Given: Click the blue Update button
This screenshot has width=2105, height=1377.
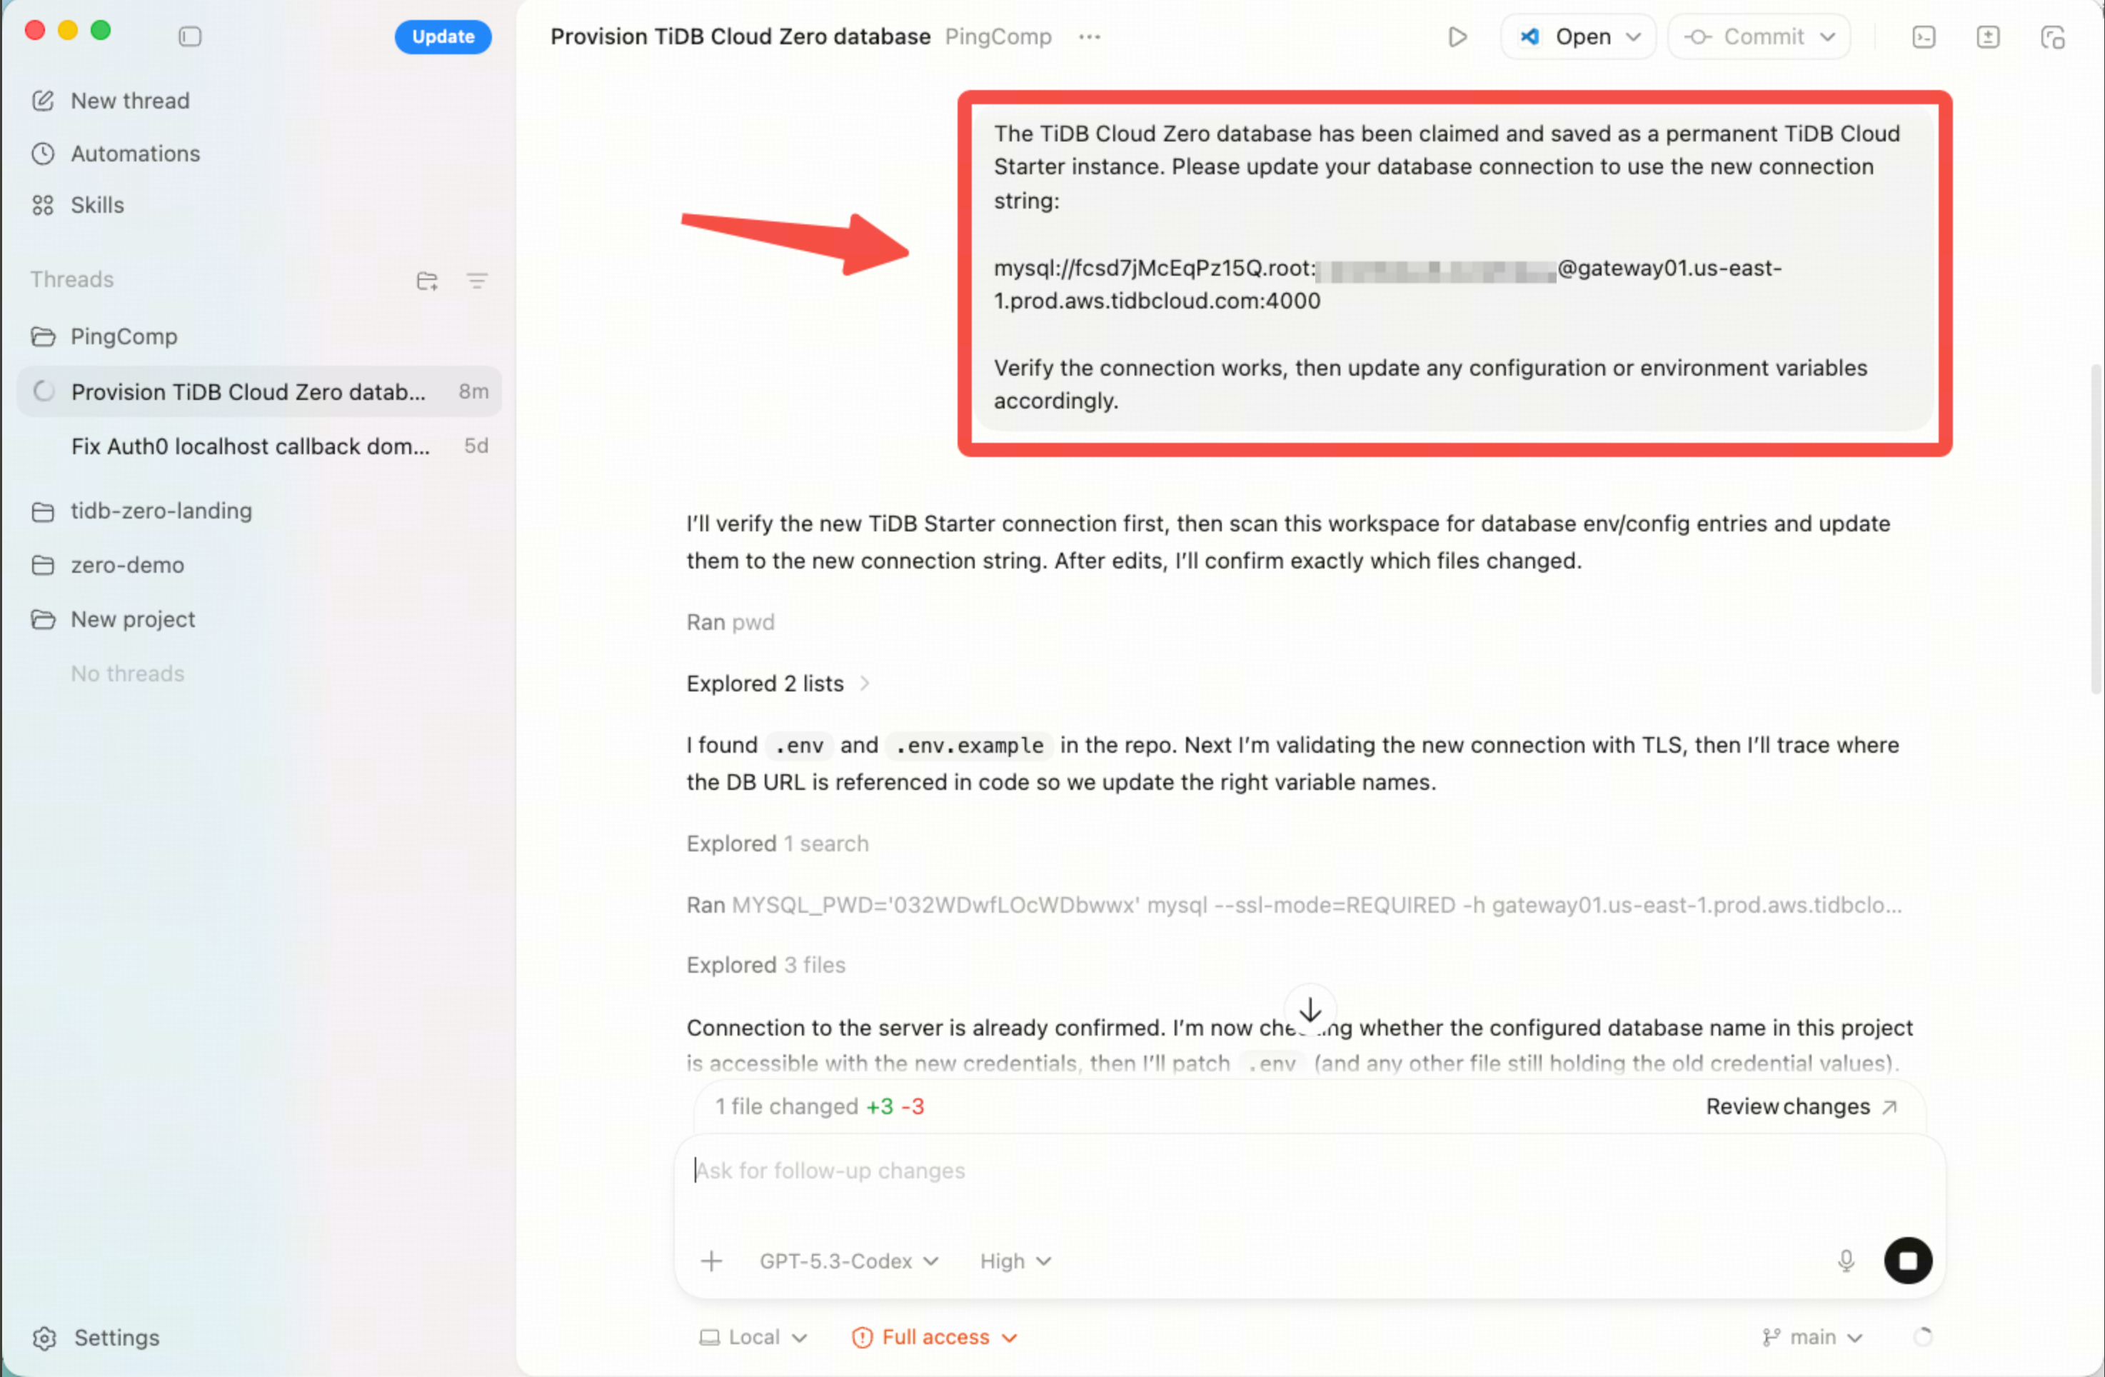Looking at the screenshot, I should [442, 36].
